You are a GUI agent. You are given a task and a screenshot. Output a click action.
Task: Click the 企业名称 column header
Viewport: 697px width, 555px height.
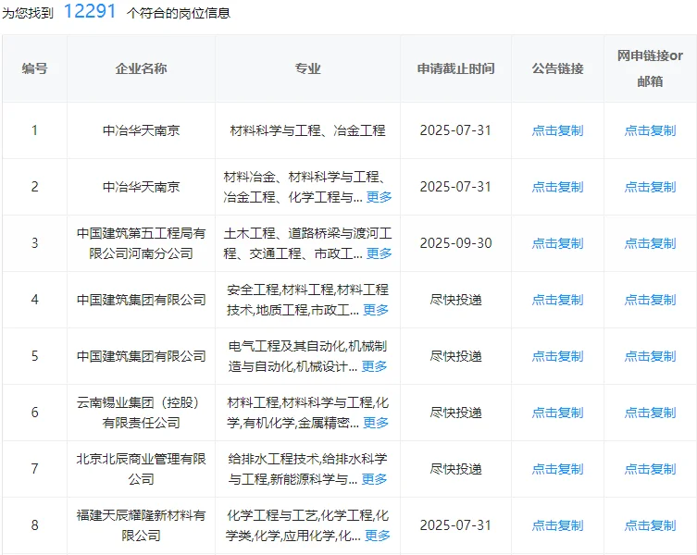pos(141,68)
